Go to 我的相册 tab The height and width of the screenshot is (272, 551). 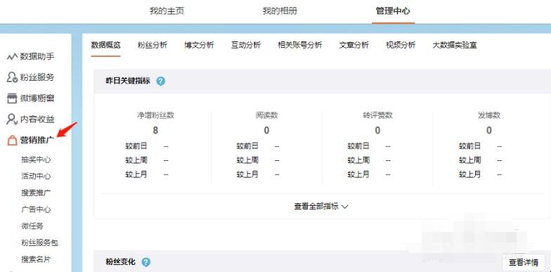[x=280, y=11]
